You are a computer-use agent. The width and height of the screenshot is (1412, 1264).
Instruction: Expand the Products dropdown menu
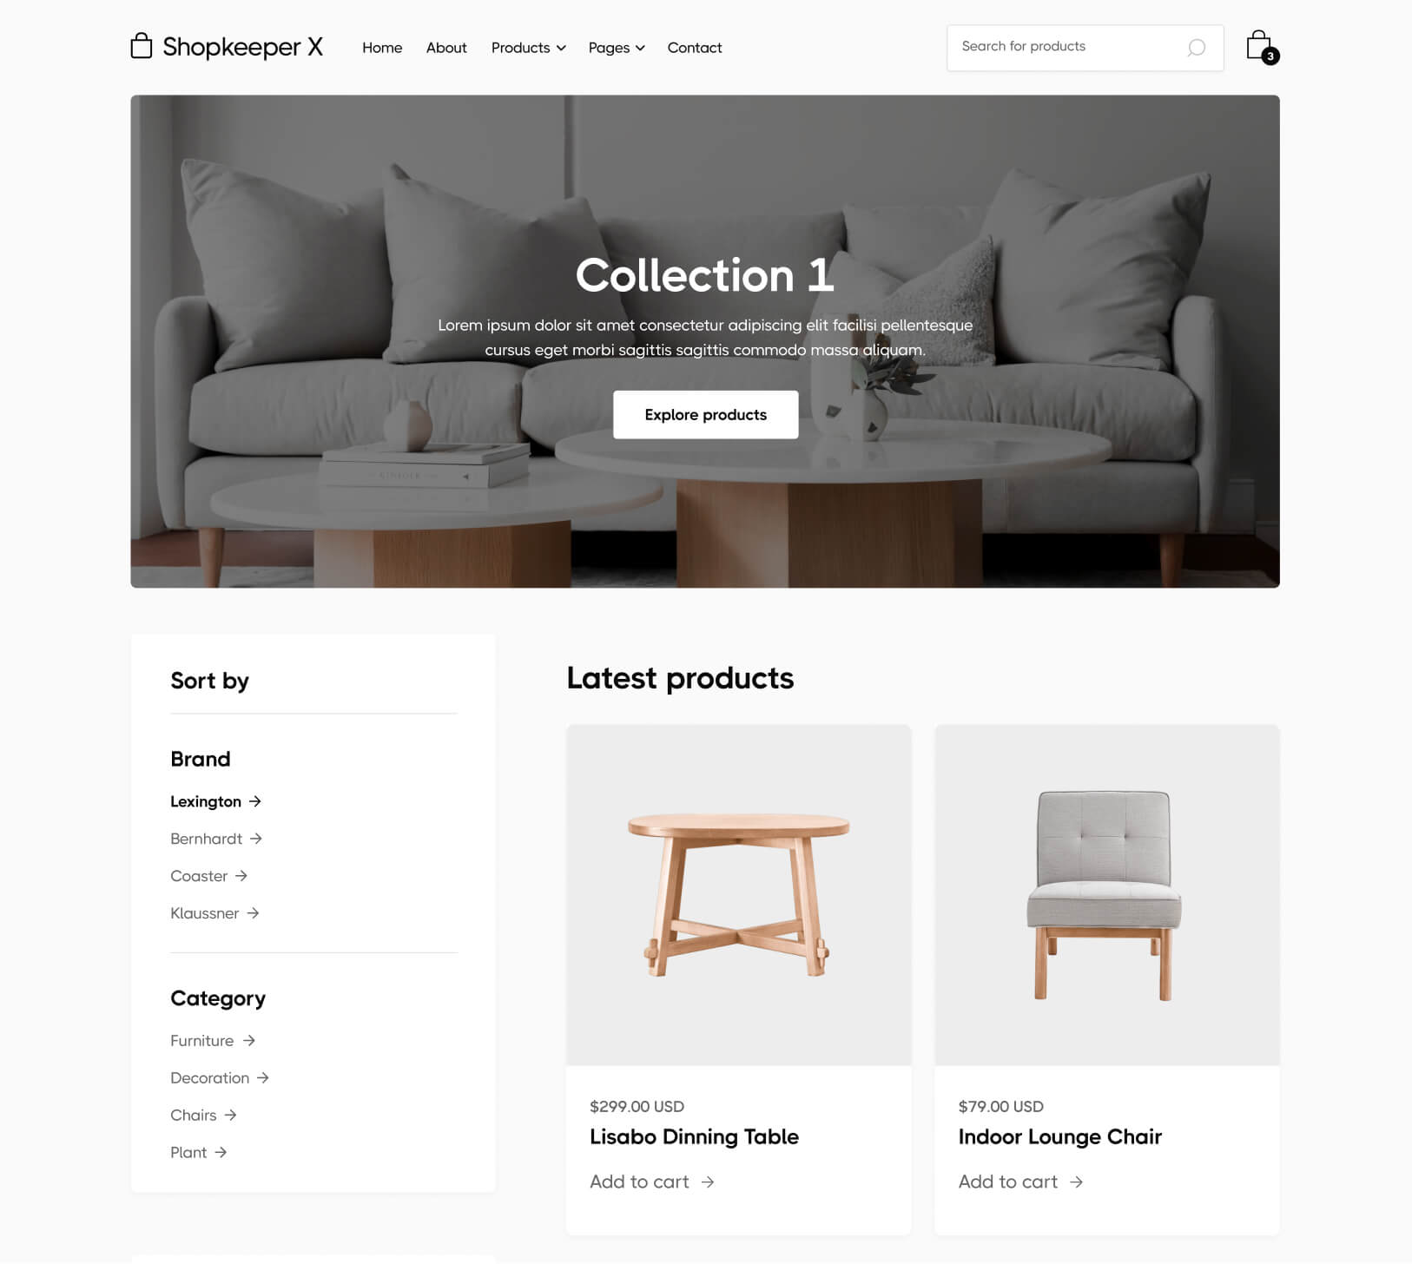click(528, 48)
